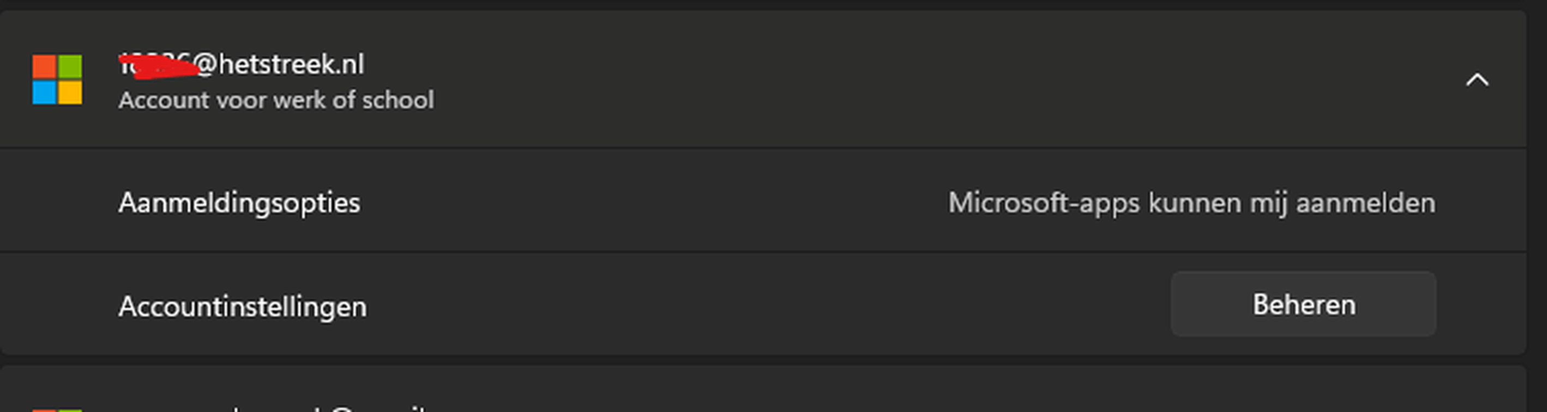The width and height of the screenshot is (1547, 412).
Task: Click the partially visible Microsoft logo at bottom
Action: pyautogui.click(x=57, y=410)
